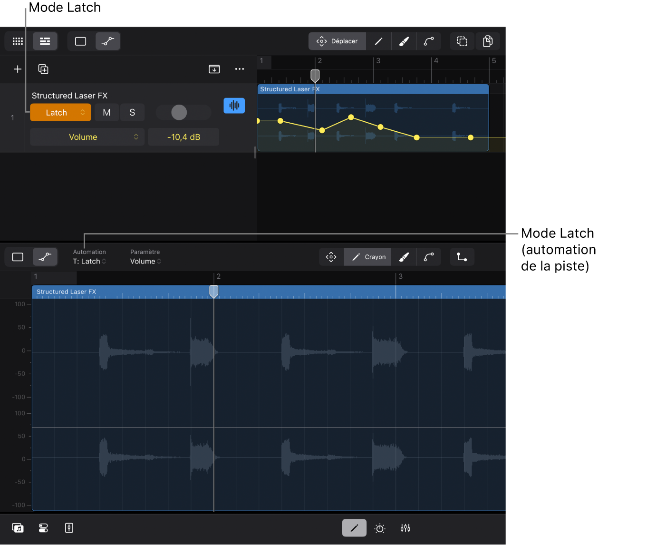Click the -10,4 dB value field
This screenshot has width=646, height=545.
183,137
